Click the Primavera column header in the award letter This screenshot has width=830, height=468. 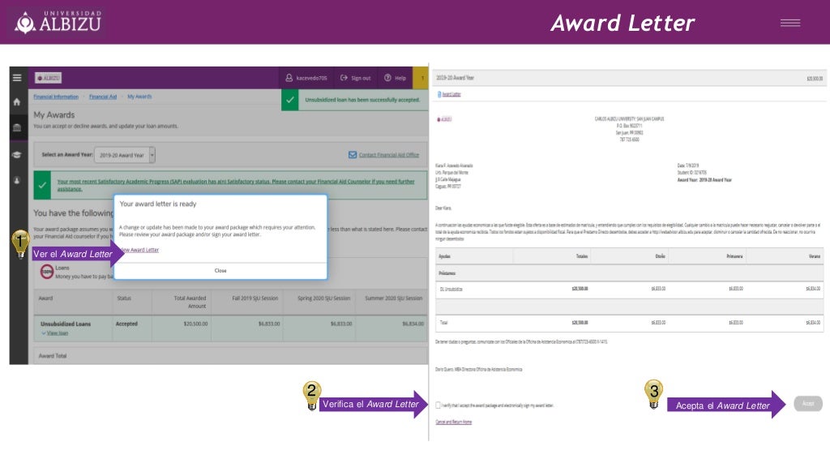pyautogui.click(x=734, y=256)
